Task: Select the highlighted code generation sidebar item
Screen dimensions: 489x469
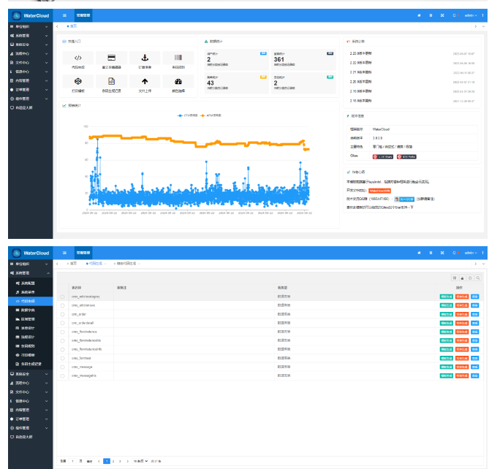Action: click(31, 301)
